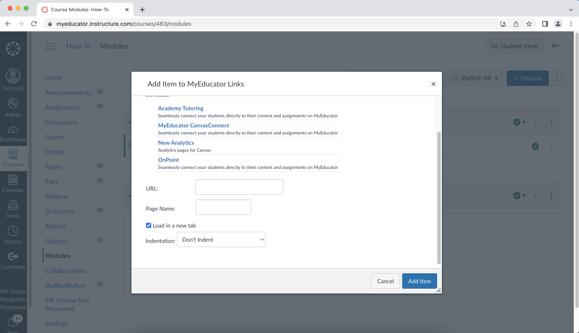Expand the Publish All dropdown
The height and width of the screenshot is (333, 579).
point(475,78)
